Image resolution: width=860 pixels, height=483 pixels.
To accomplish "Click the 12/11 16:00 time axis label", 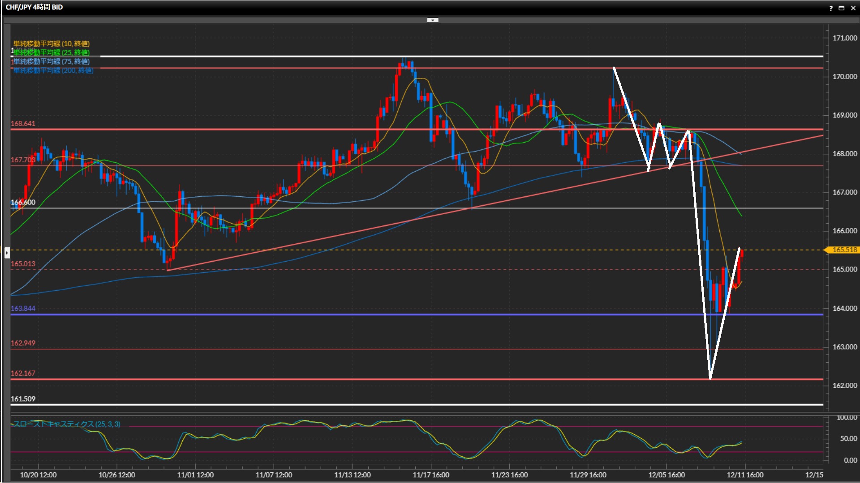I will point(745,475).
